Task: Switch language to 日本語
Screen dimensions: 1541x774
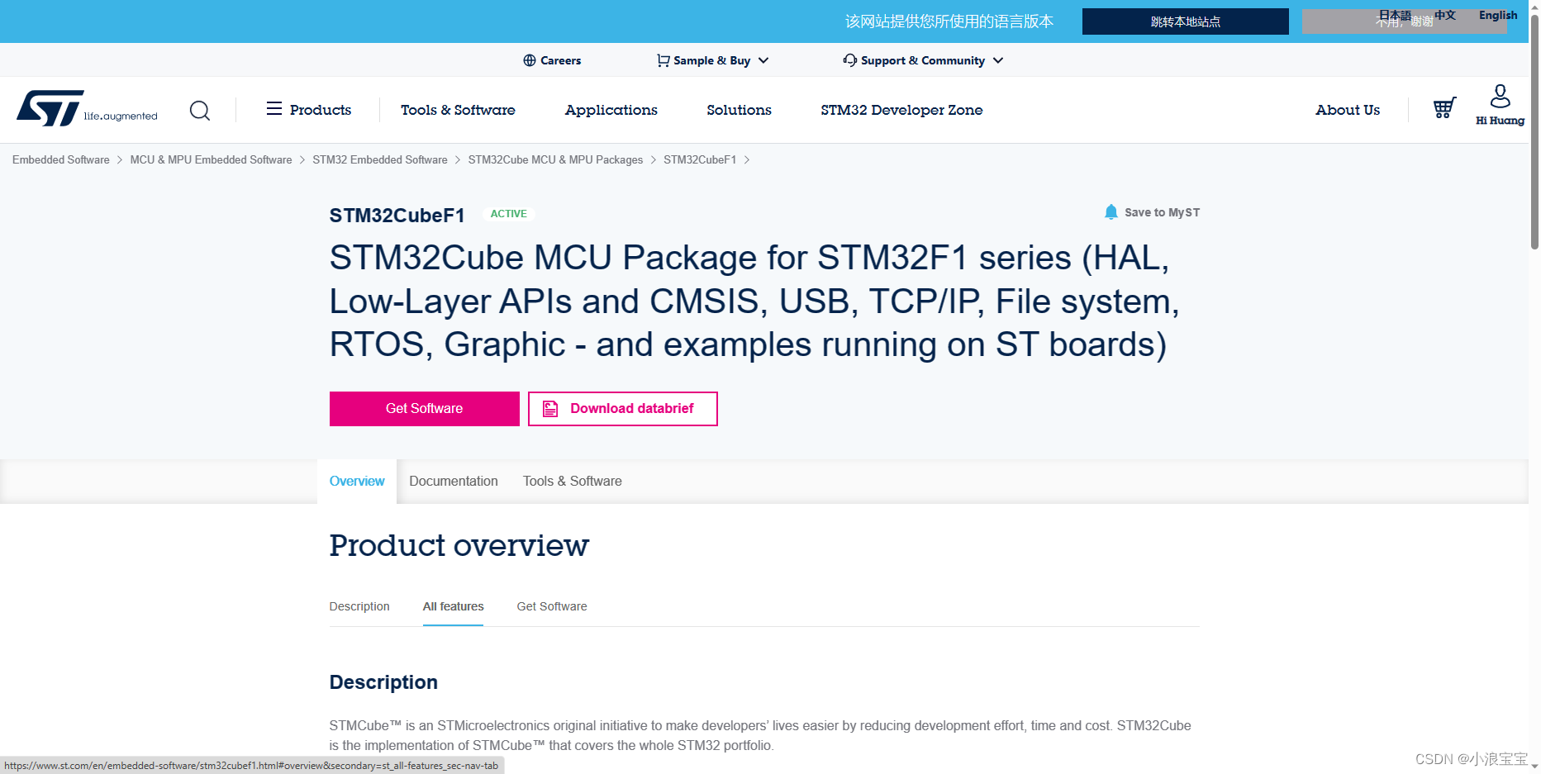Action: pos(1395,15)
